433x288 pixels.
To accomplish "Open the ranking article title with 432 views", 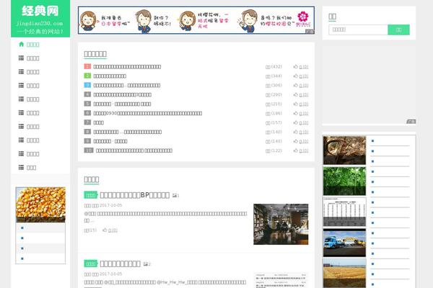I will 127,67.
